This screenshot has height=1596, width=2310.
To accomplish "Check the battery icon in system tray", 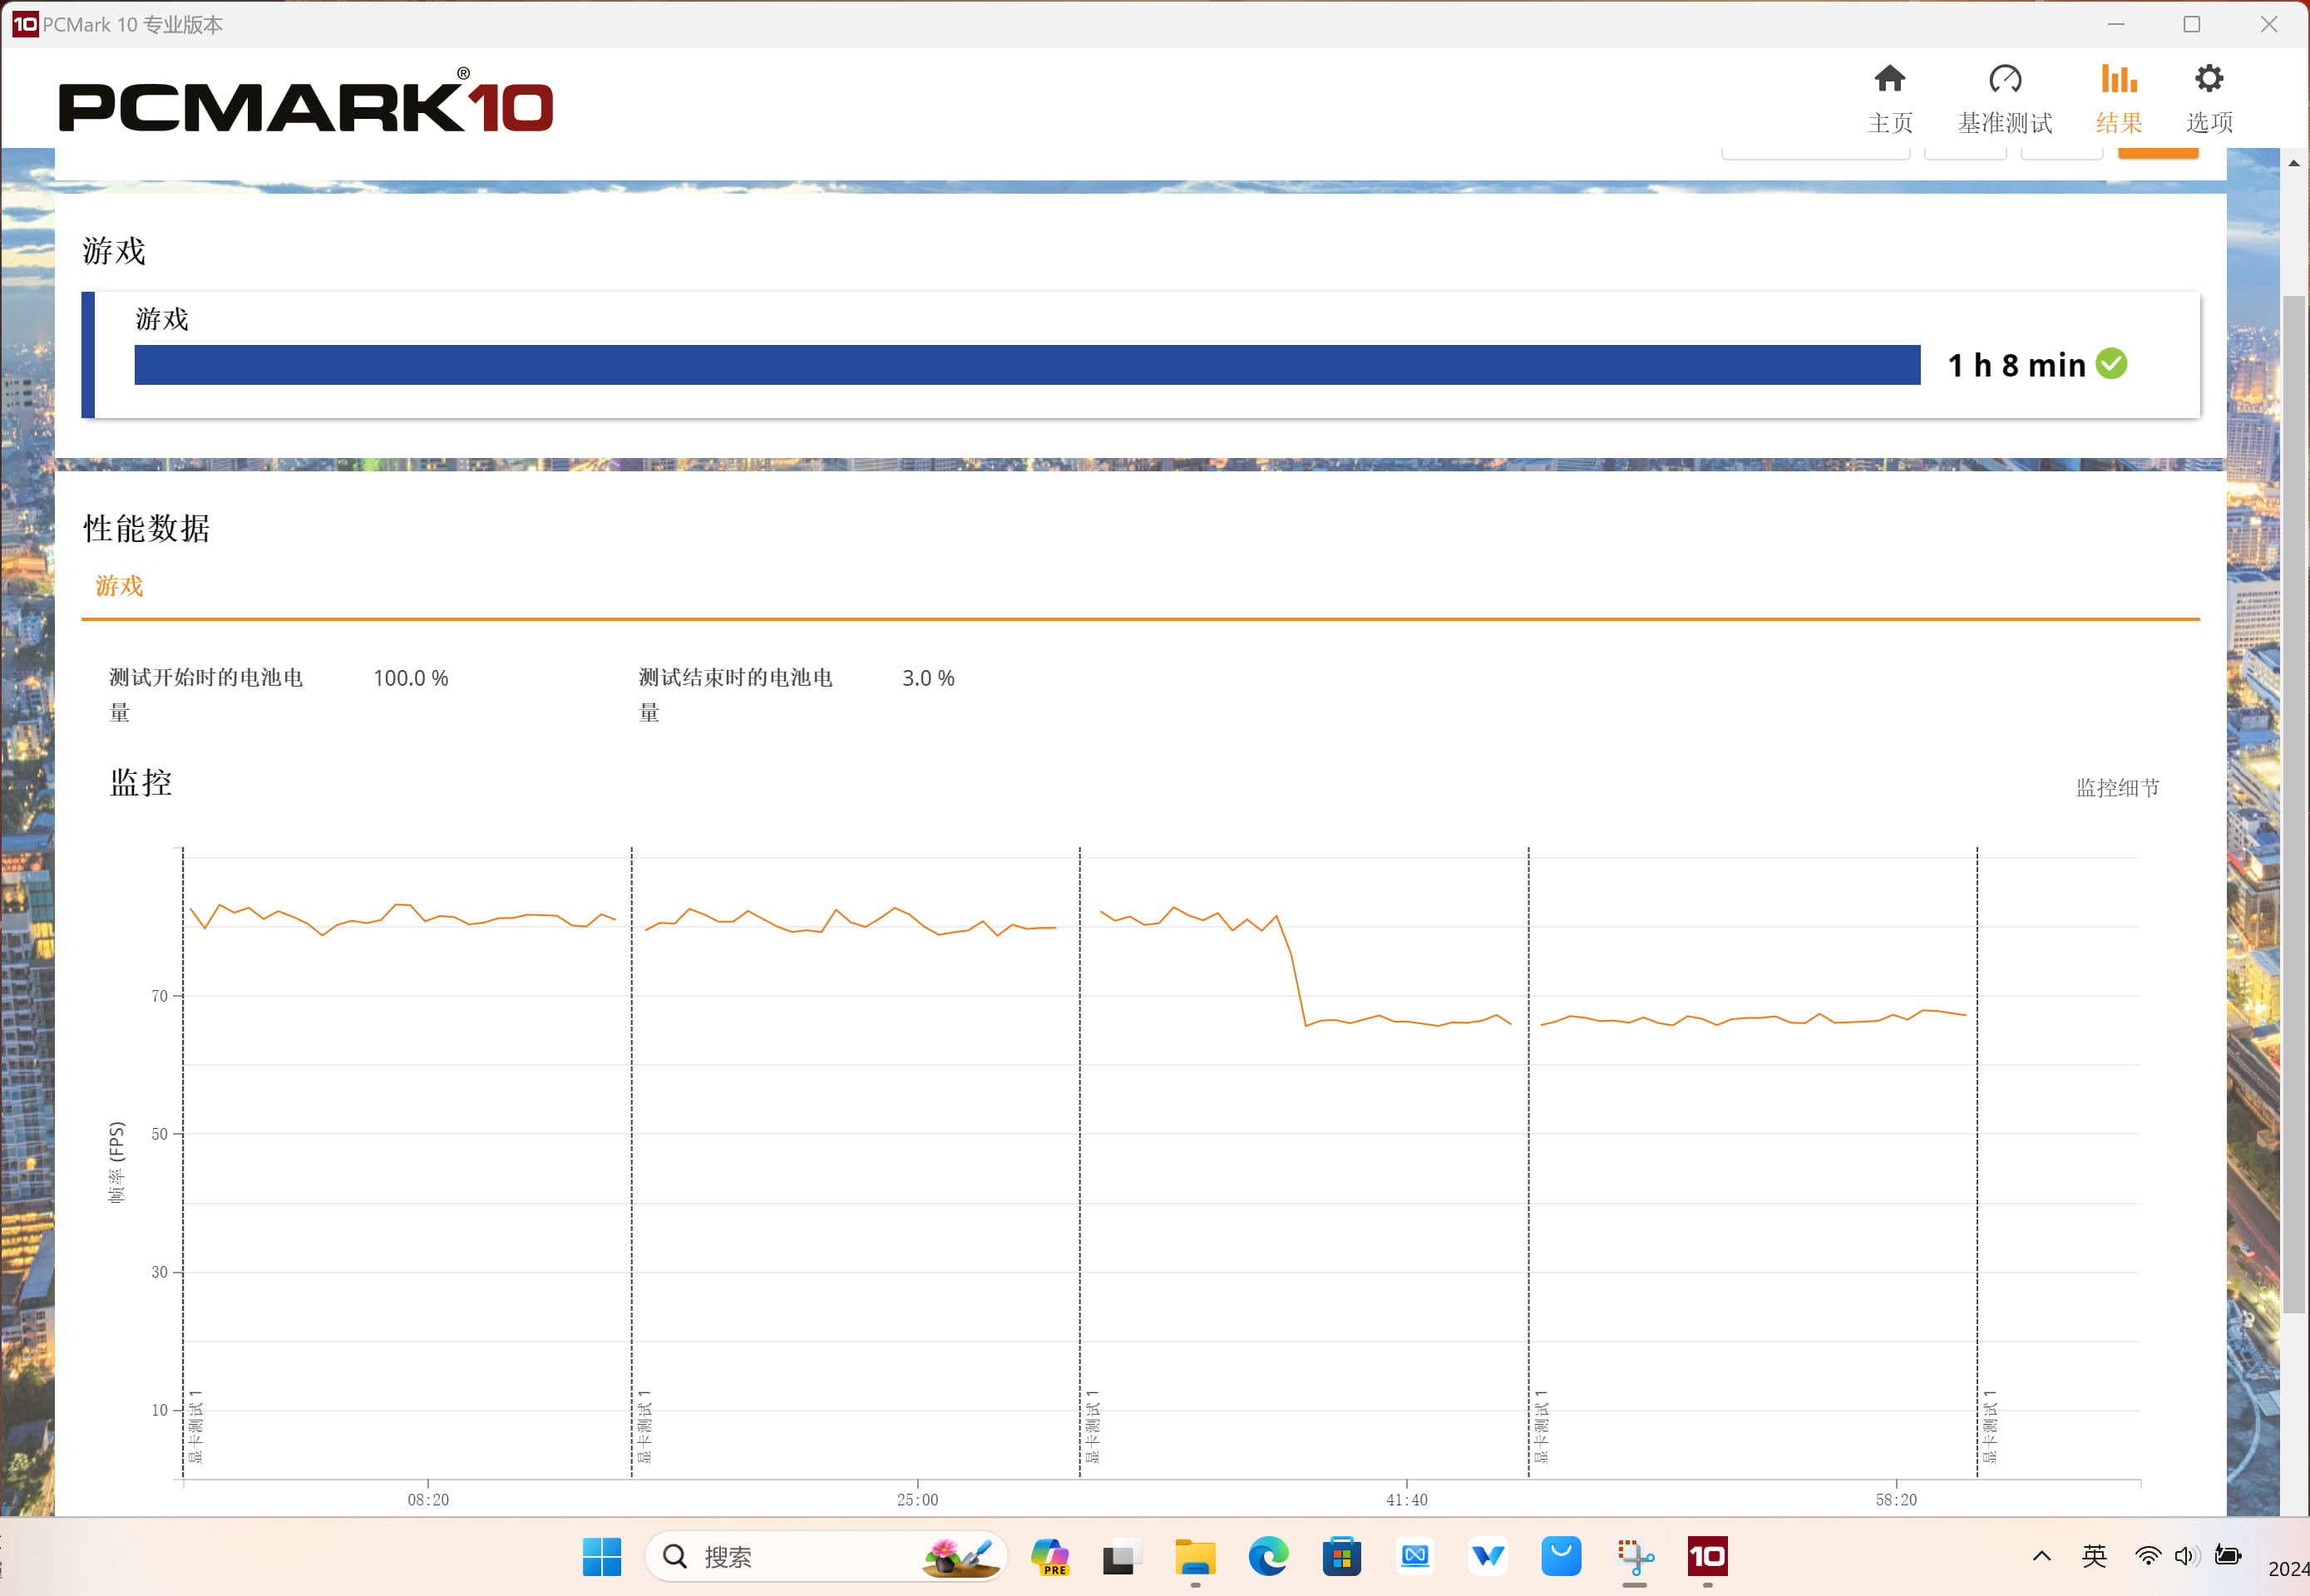I will (2227, 1556).
